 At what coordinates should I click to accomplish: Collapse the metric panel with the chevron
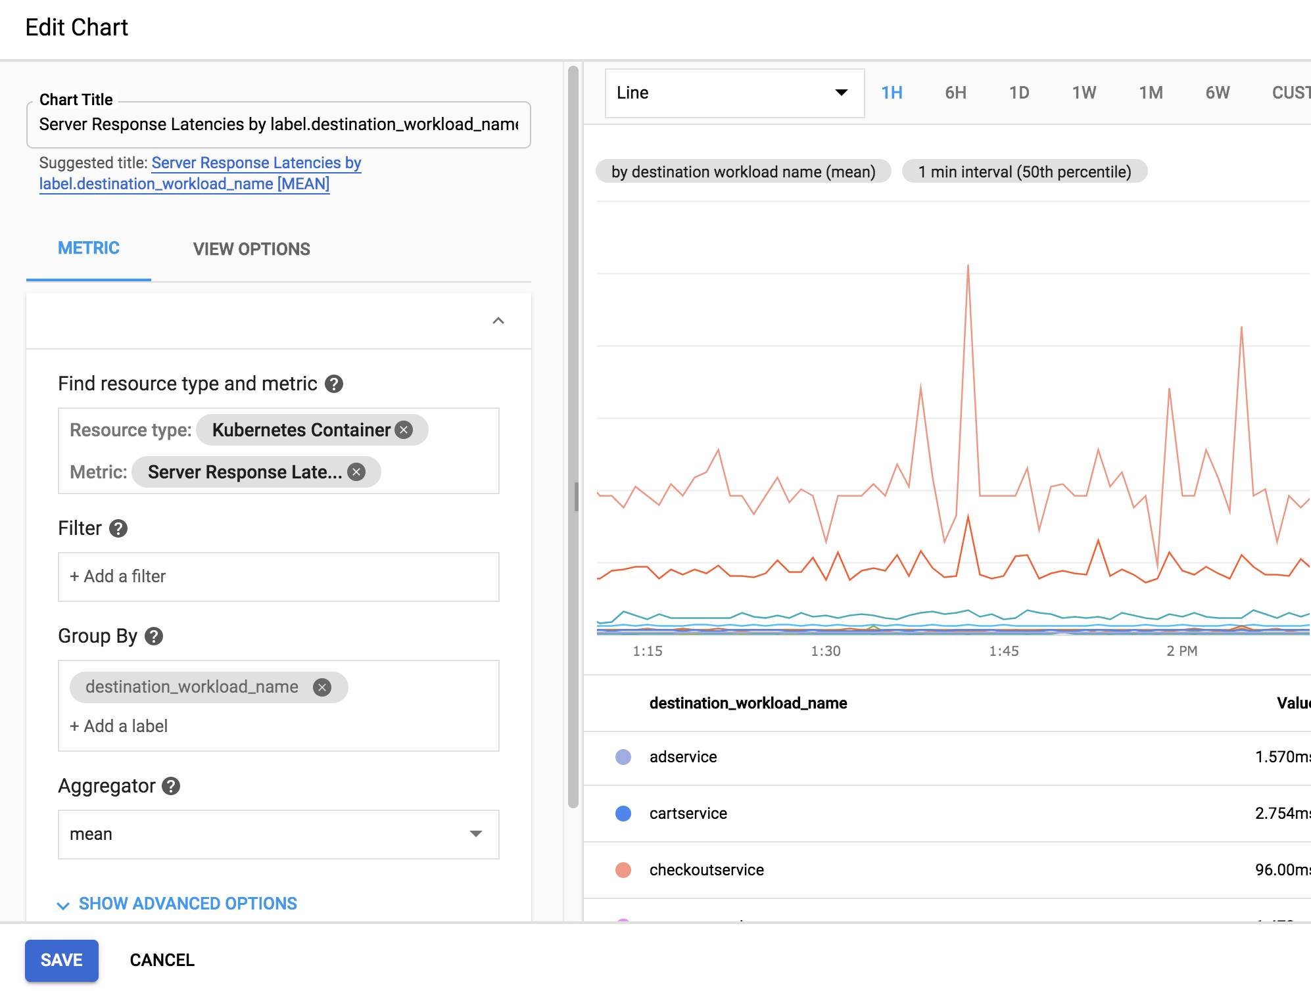498,321
